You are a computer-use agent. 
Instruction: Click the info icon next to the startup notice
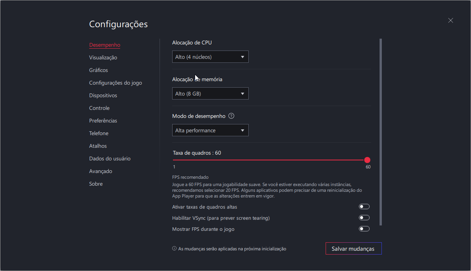pos(174,248)
